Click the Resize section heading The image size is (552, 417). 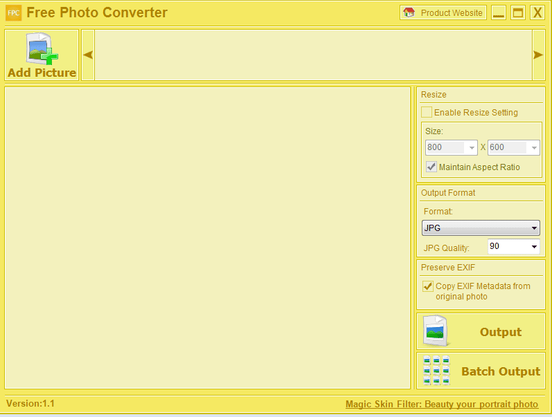click(x=434, y=95)
